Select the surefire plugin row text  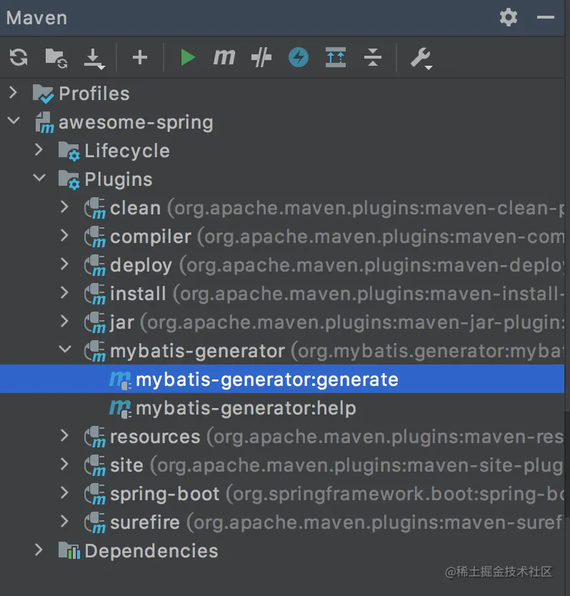[x=337, y=522]
